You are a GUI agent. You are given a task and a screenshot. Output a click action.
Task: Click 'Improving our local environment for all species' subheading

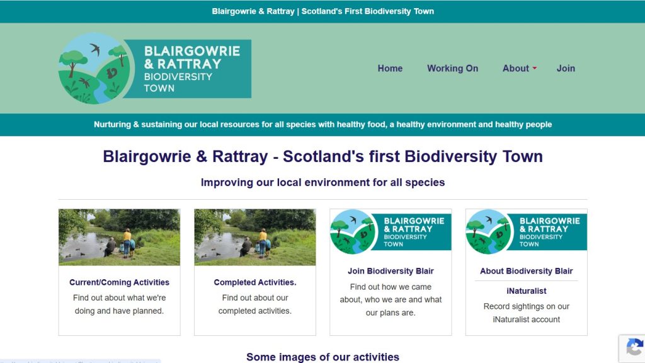tap(323, 182)
